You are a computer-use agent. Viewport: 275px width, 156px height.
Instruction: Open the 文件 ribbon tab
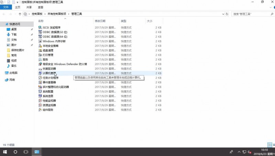[x=6, y=7]
